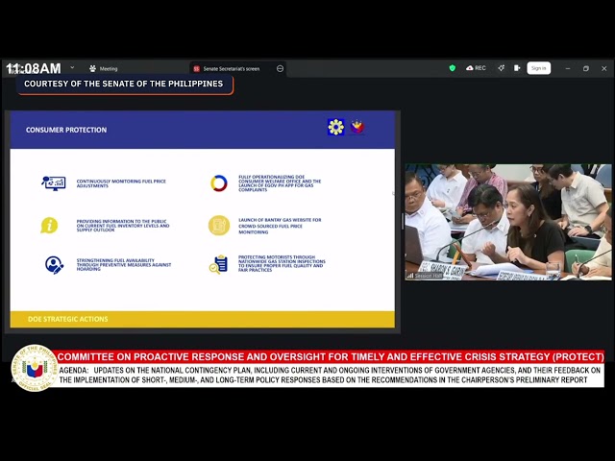This screenshot has height=461, width=615.
Task: Click the Sign in button
Action: pos(538,68)
